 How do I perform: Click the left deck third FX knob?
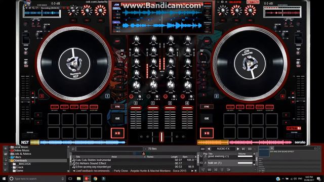(100, 10)
